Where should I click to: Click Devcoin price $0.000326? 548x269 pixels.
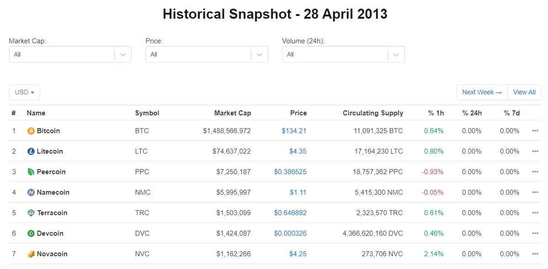point(290,233)
